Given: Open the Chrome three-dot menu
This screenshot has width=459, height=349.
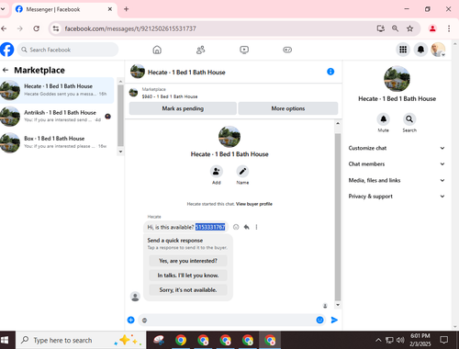Looking at the screenshot, I should 449,28.
